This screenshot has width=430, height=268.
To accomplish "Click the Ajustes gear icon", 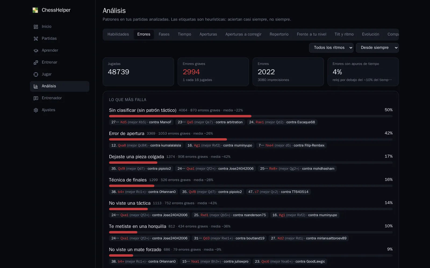I will (x=36, y=110).
